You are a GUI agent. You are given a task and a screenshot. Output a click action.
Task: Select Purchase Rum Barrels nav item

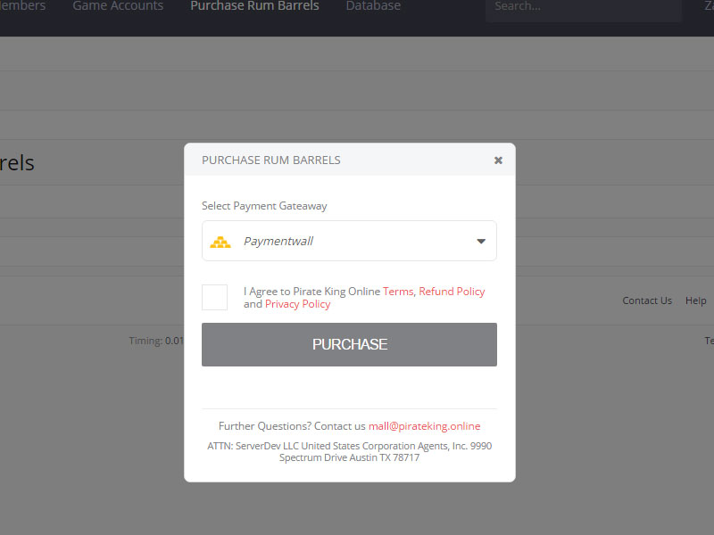tap(254, 6)
